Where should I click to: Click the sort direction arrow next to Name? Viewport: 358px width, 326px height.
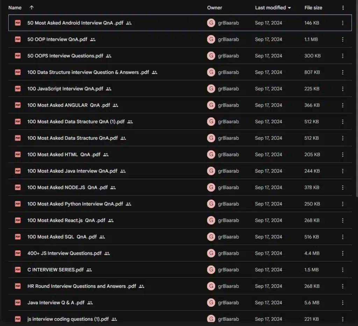pos(32,8)
